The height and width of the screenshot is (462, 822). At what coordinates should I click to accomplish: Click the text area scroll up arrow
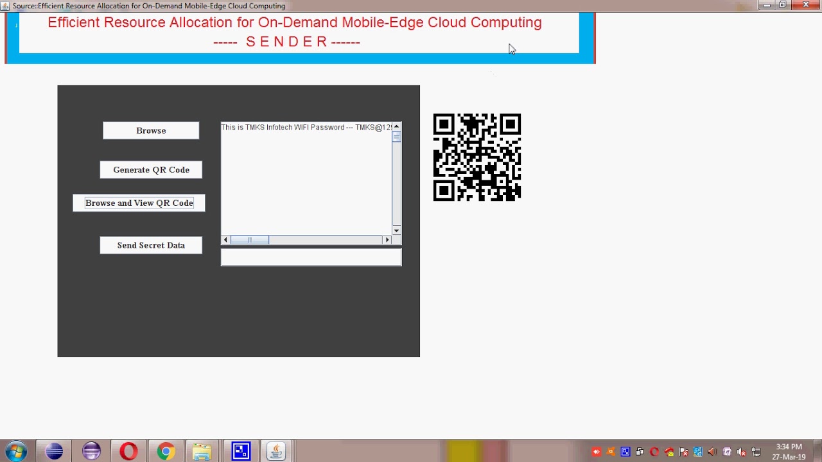pos(396,126)
